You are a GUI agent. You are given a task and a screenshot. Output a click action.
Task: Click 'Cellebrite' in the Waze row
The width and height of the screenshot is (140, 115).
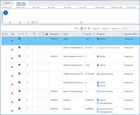tap(54, 56)
